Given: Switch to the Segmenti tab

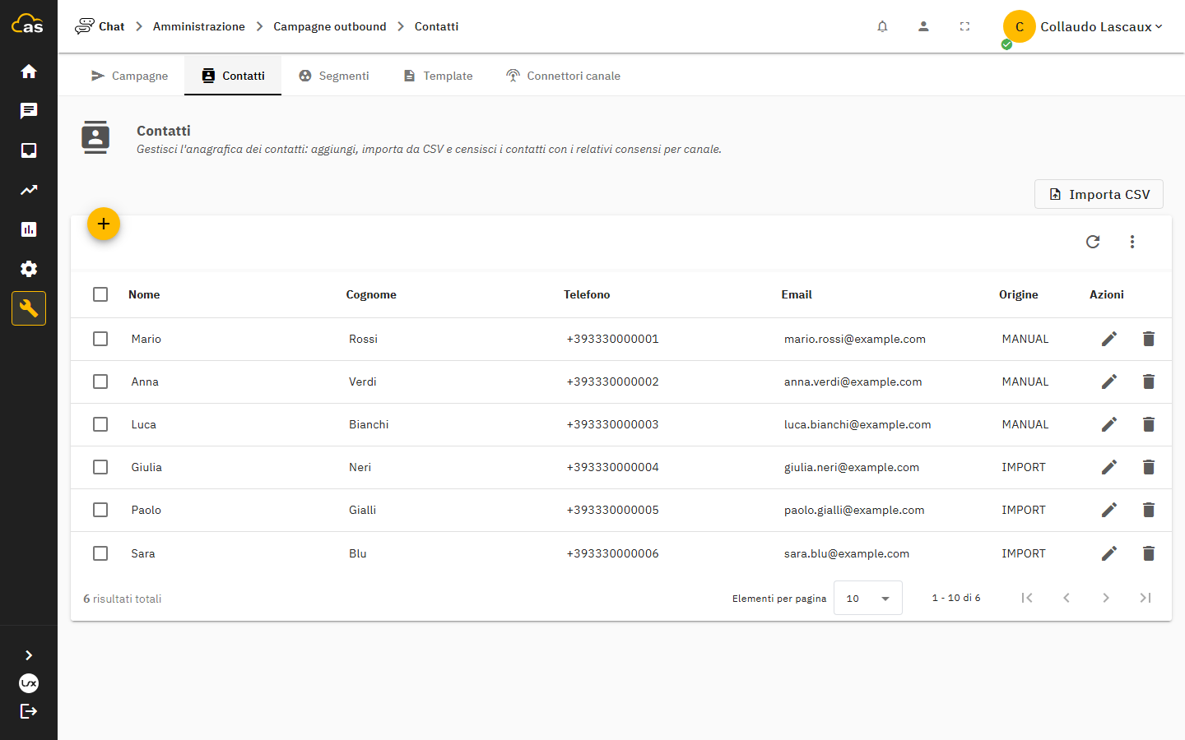Looking at the screenshot, I should (x=333, y=76).
